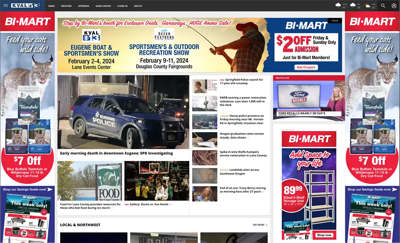
Task: Open Springfield Police 11-year-old runaway story
Action: (x=241, y=82)
